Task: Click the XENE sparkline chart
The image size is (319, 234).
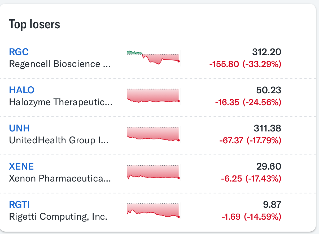Action: 154,172
